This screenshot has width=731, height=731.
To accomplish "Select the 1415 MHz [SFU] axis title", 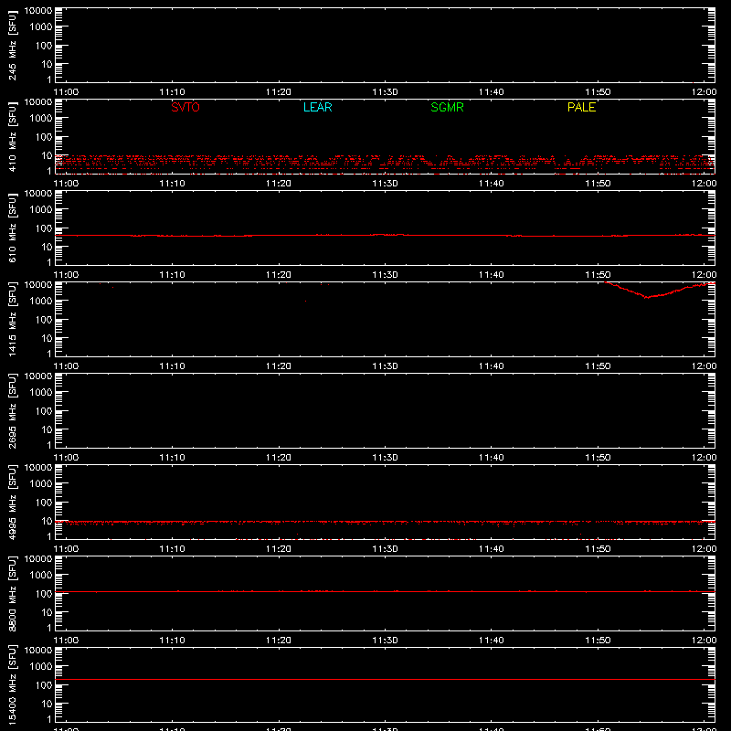I will (x=12, y=320).
